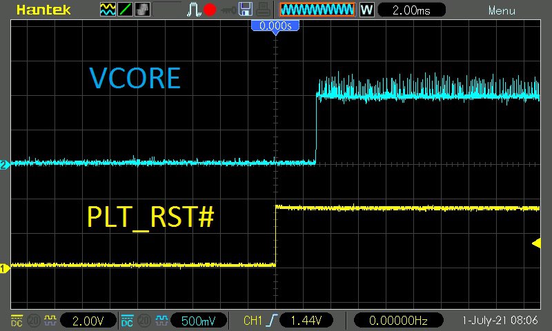Click the pulse trigger status icon
552x331 pixels.
[194, 10]
